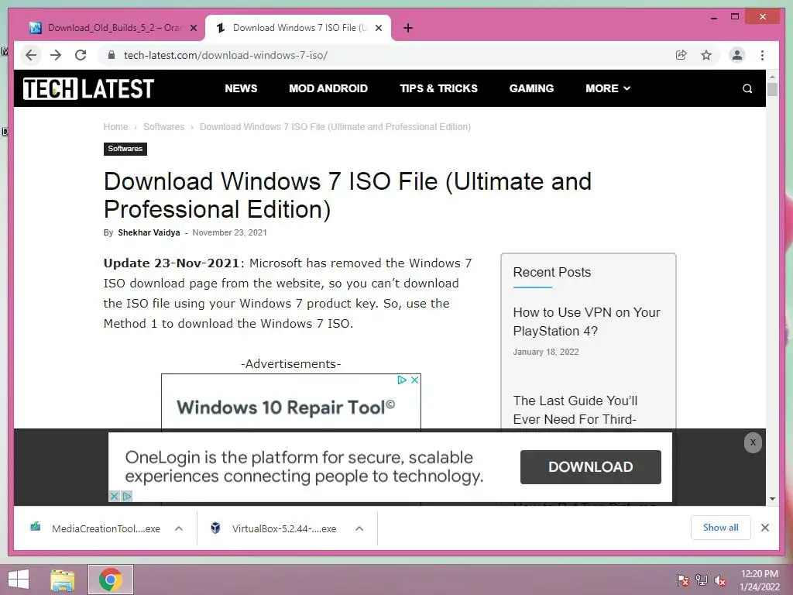This screenshot has width=793, height=595.
Task: Open Windows Start menu
Action: click(19, 580)
